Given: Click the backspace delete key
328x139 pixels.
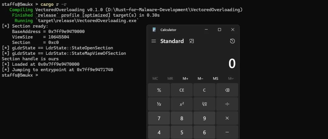Looking at the screenshot, I should click(227, 90).
